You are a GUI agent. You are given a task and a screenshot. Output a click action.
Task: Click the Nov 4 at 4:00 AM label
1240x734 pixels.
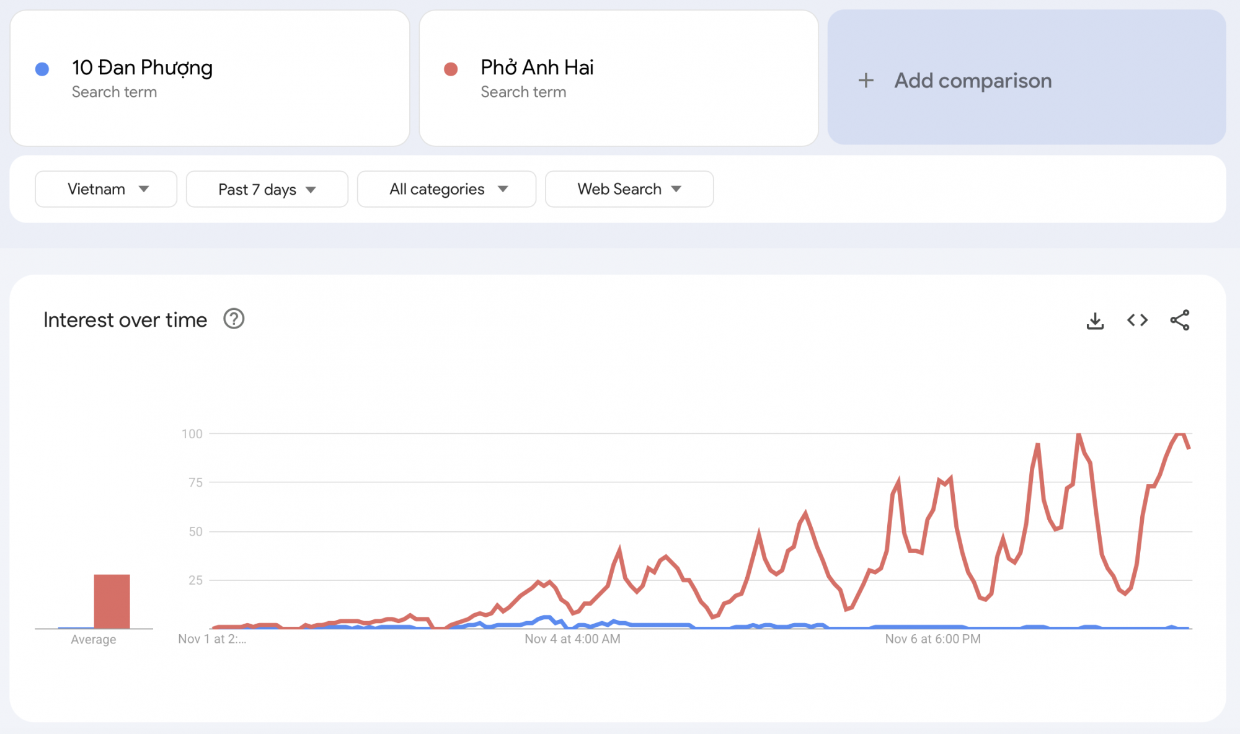tap(572, 639)
